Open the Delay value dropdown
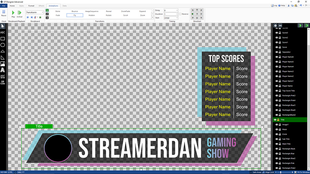The image size is (310, 174). pyautogui.click(x=177, y=10)
